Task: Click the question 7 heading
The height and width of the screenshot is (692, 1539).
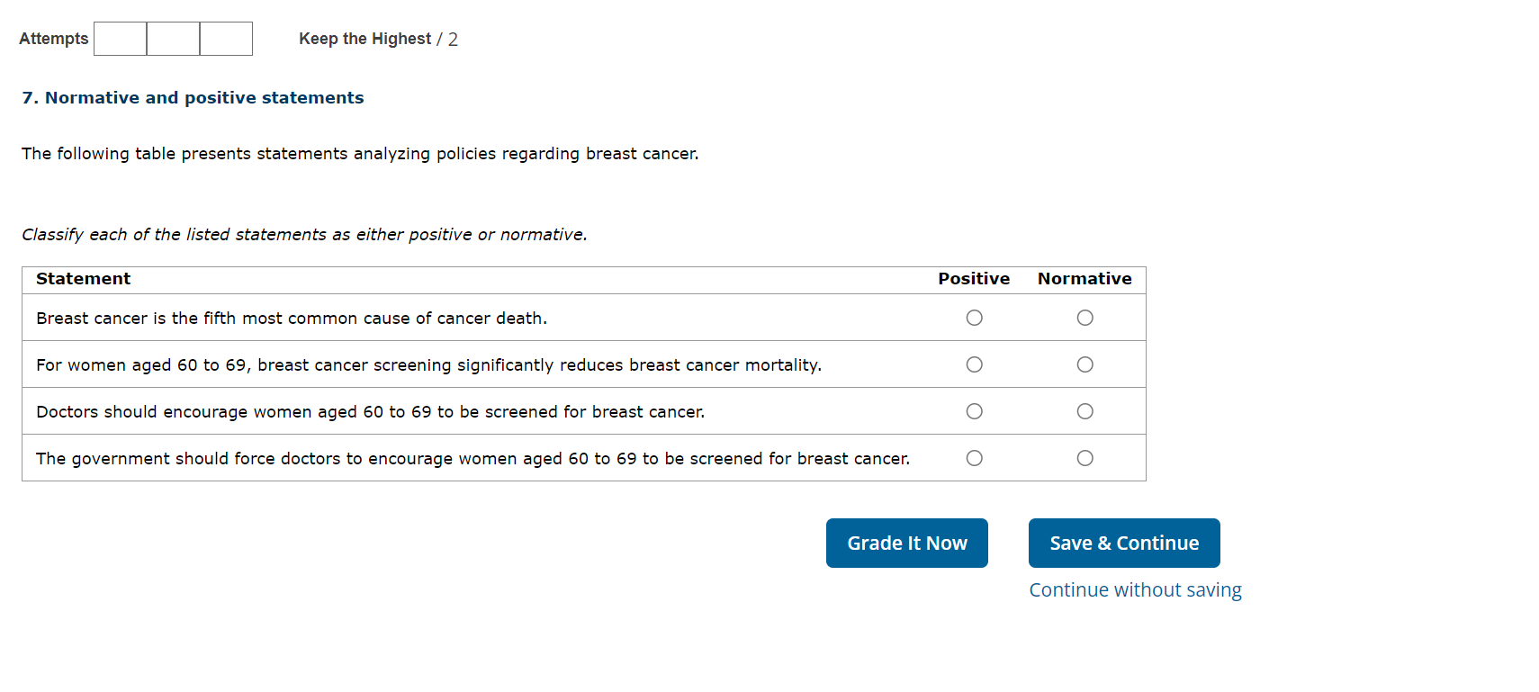Action: 193,98
